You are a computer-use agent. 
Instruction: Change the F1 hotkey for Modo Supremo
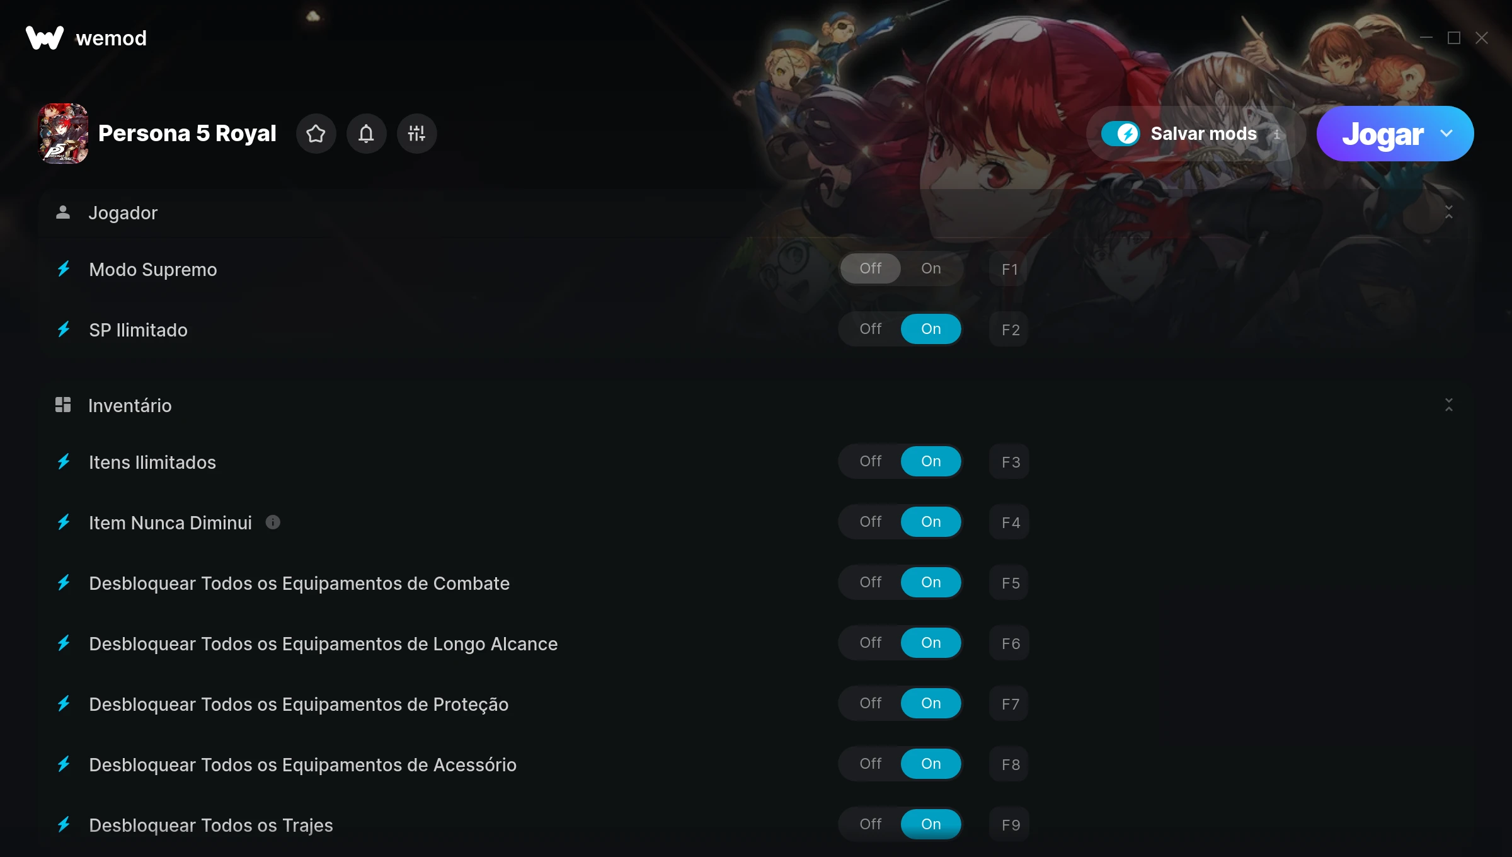point(1009,269)
